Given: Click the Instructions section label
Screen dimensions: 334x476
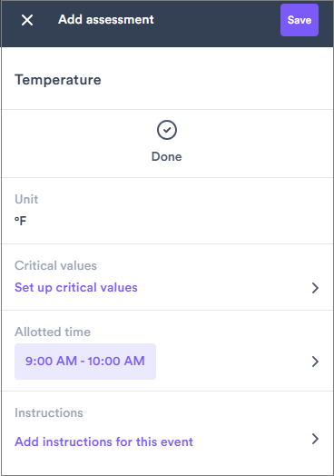Looking at the screenshot, I should pyautogui.click(x=49, y=412).
